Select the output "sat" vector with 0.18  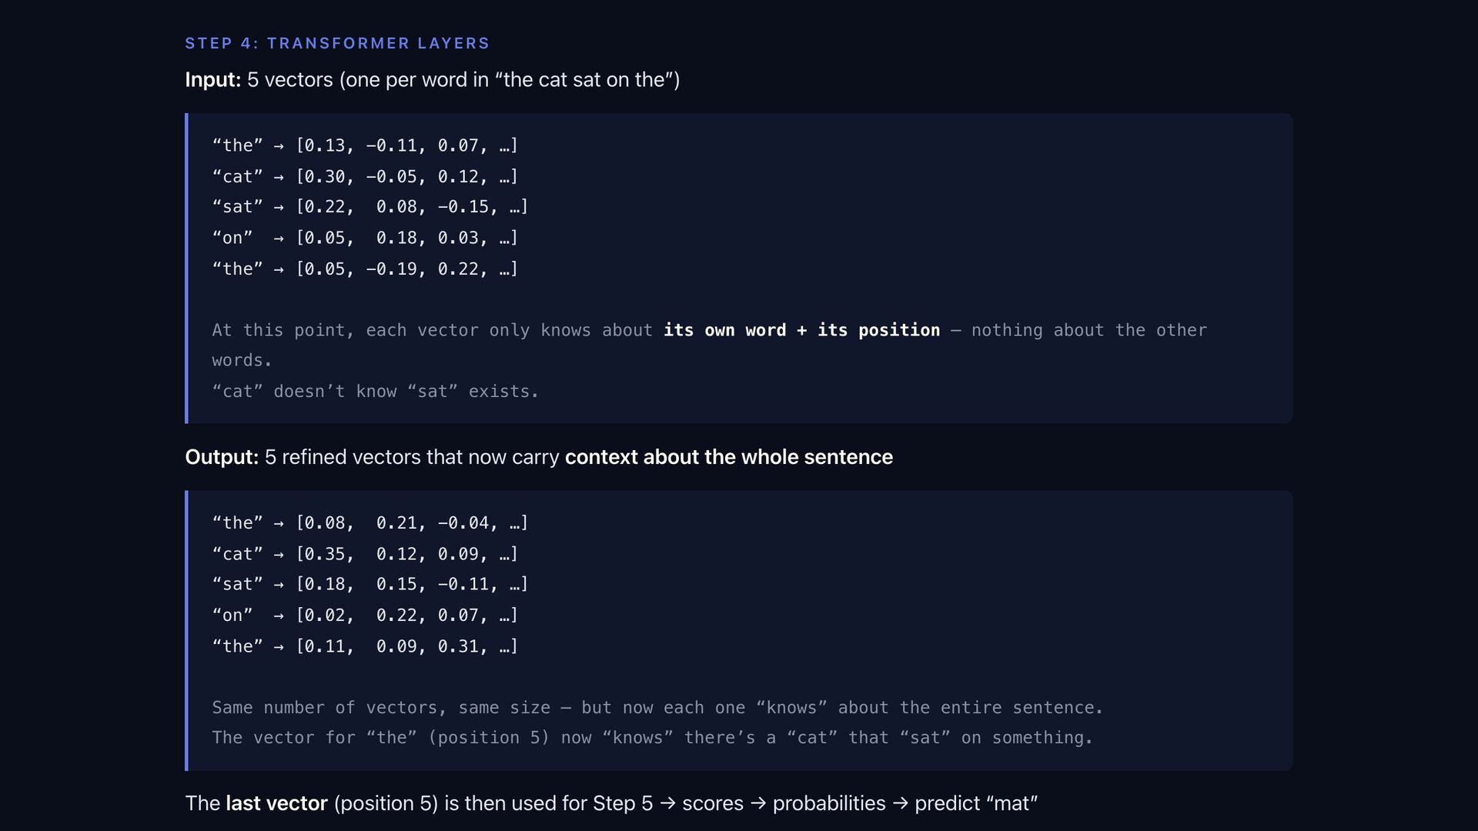pos(369,585)
